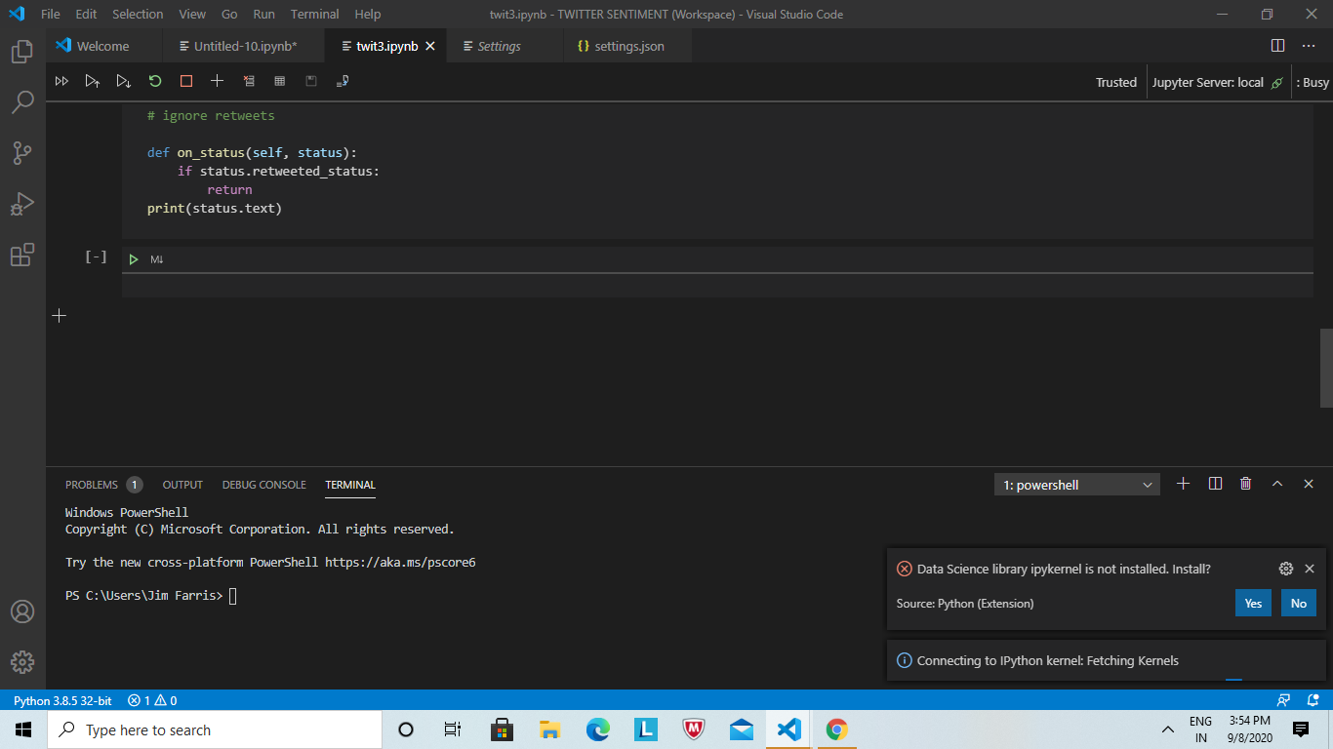Show the PROBLEMS panel tab

point(92,485)
